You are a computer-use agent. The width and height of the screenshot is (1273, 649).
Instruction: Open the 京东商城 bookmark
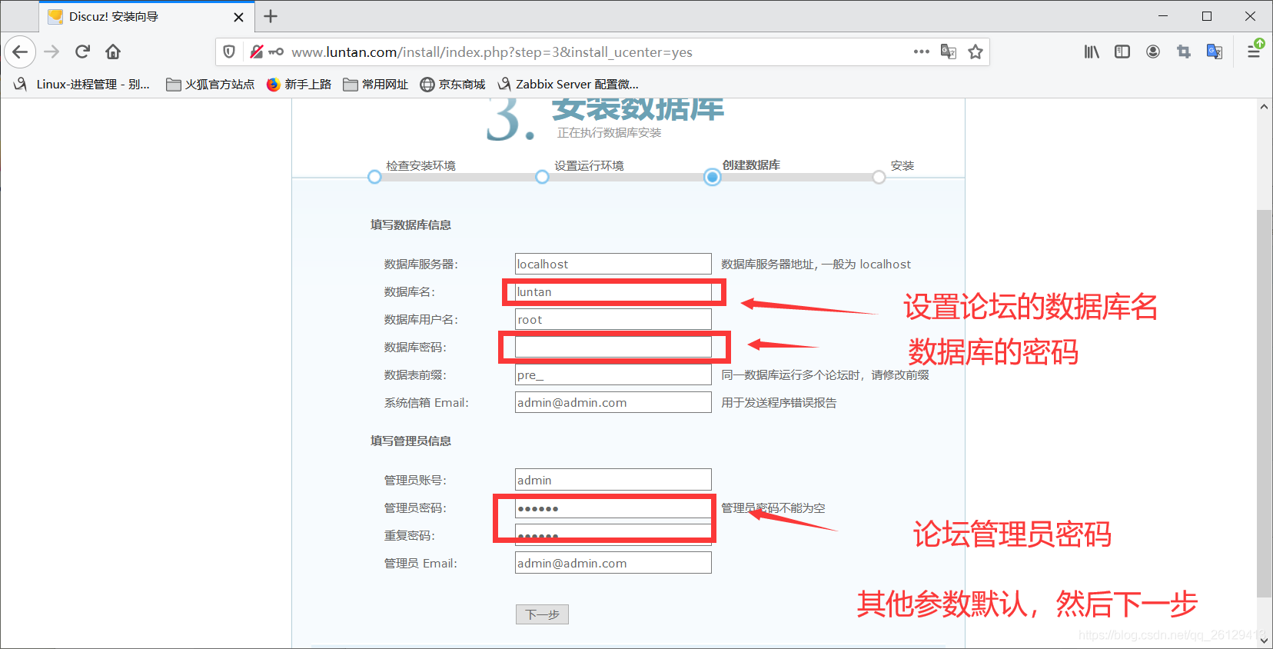pos(453,85)
